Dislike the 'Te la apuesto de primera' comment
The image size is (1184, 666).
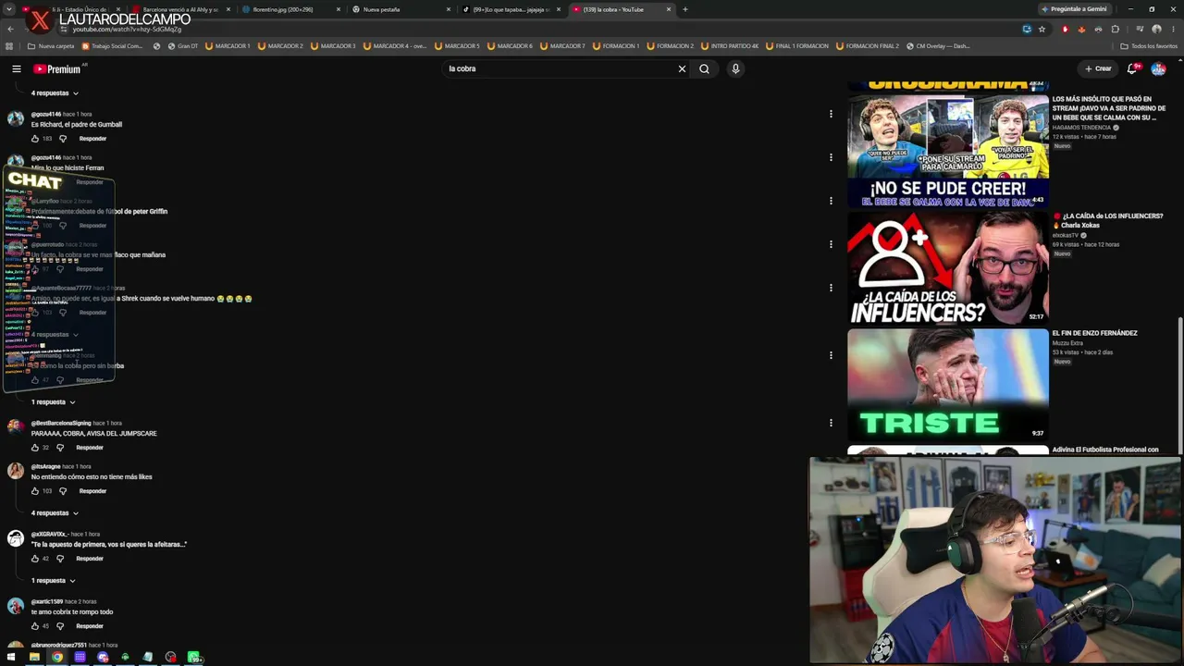(60, 559)
